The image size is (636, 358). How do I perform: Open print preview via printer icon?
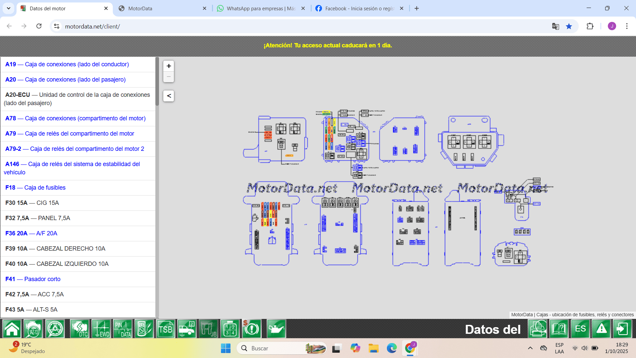[538, 329]
